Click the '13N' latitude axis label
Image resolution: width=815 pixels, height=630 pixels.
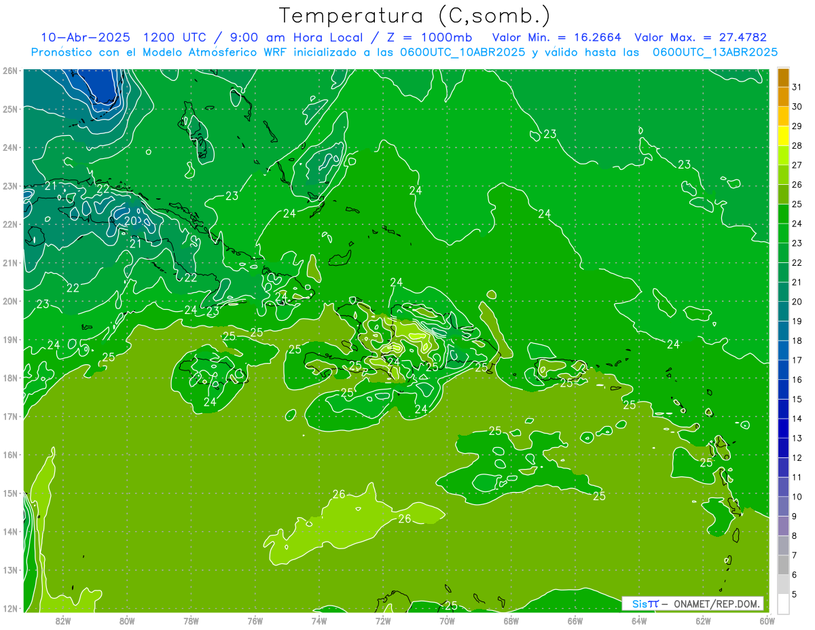coord(9,570)
